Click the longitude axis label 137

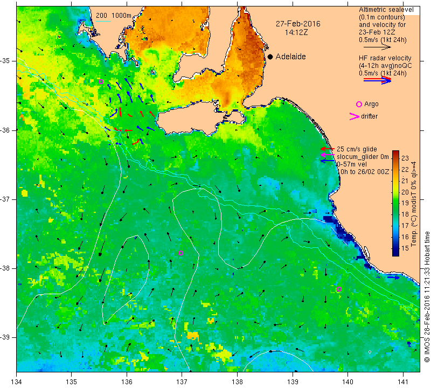182,382
